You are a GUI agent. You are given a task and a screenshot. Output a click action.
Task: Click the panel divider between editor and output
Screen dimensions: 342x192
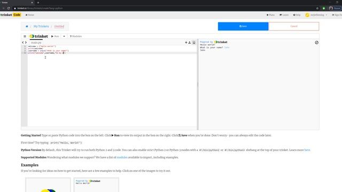coord(198,84)
